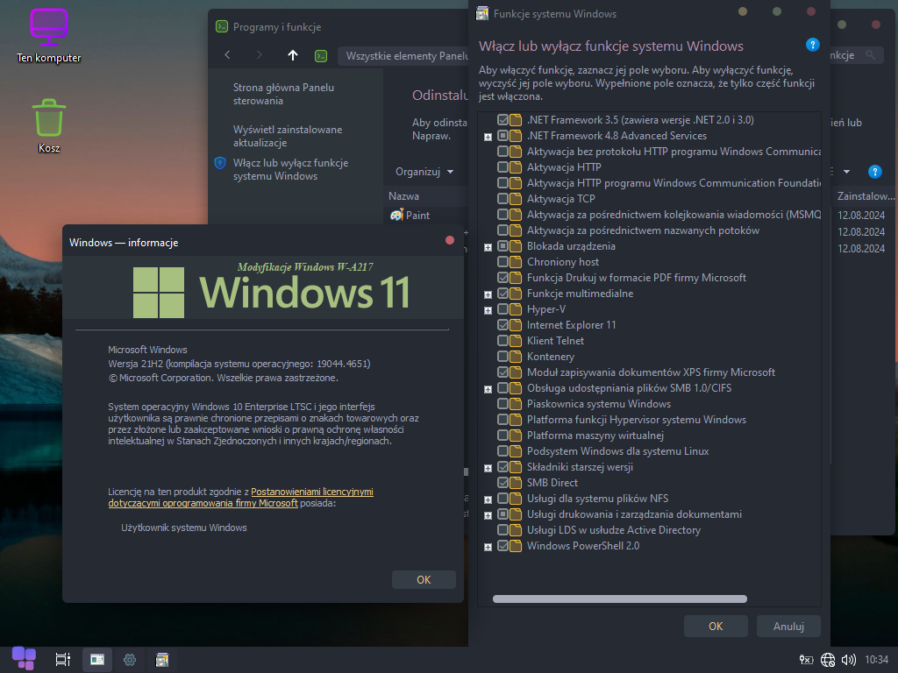Image resolution: width=898 pixels, height=673 pixels.
Task: Open Task View from the taskbar
Action: tap(62, 659)
